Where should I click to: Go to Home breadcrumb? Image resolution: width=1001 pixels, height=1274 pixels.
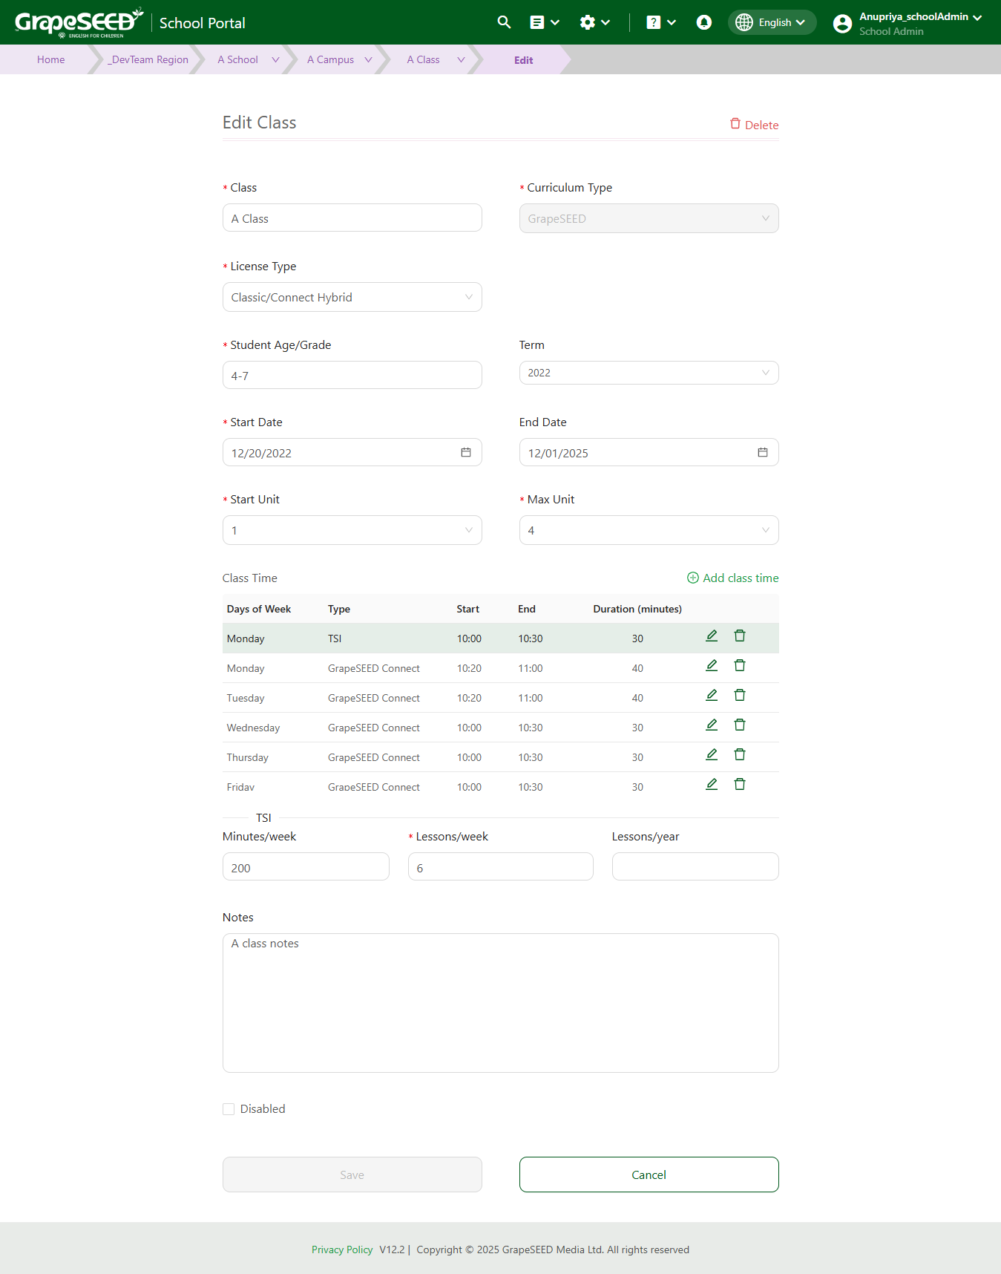coord(51,59)
